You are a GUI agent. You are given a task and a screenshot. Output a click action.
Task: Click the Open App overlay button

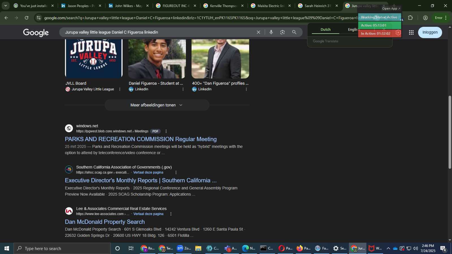click(x=391, y=8)
